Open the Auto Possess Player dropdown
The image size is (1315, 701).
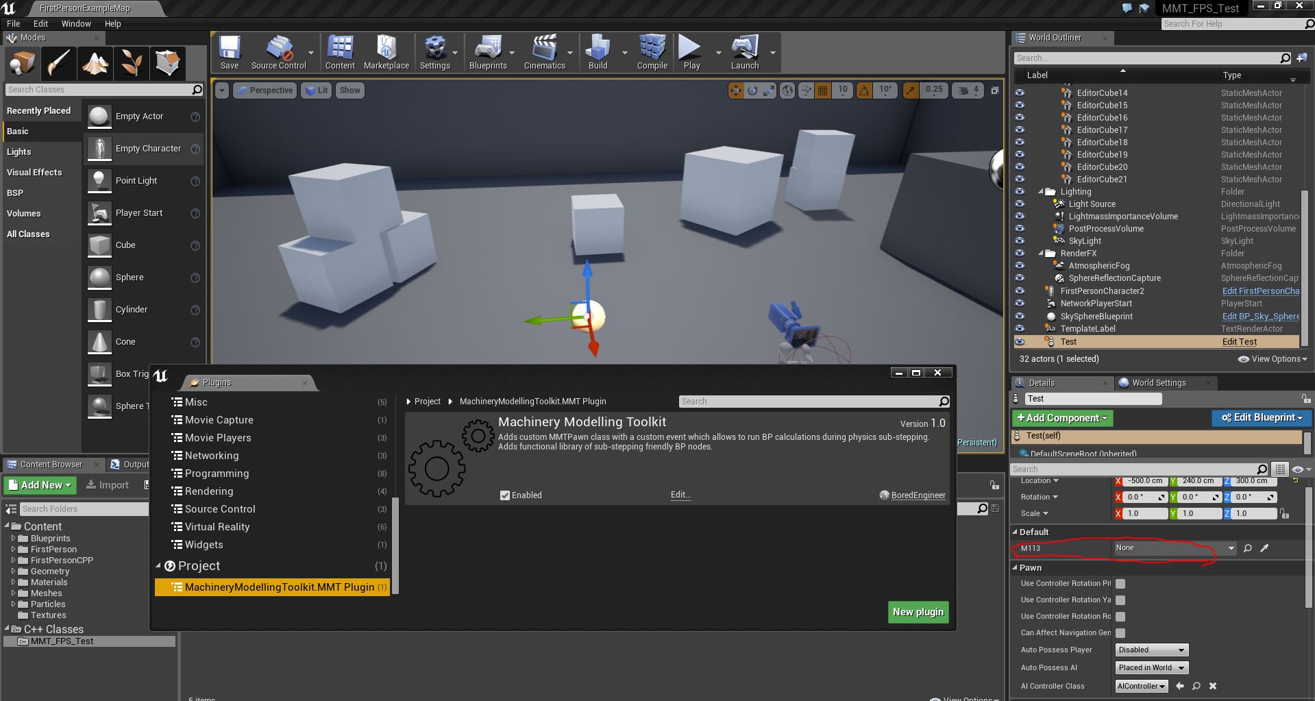(1152, 650)
